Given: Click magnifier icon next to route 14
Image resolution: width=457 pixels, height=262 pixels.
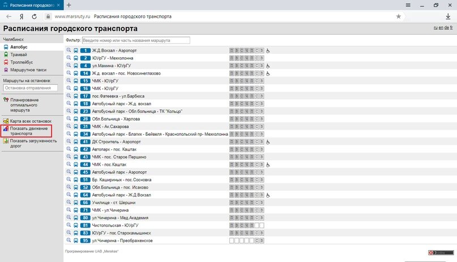Looking at the screenshot, I should 69,73.
